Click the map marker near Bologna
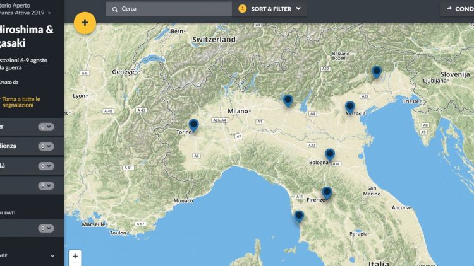Viewport: 474px width, 266px height. click(x=330, y=154)
